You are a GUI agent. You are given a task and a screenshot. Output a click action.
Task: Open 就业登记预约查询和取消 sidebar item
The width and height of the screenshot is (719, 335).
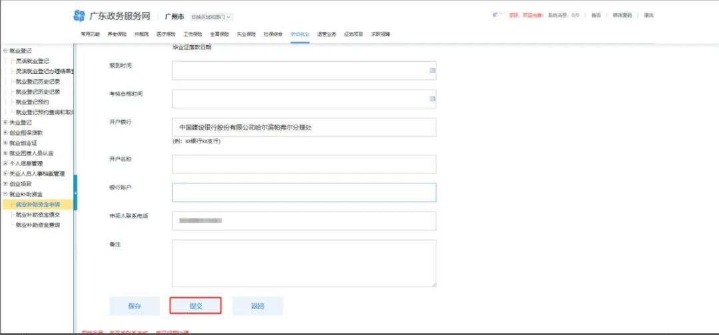click(x=45, y=112)
